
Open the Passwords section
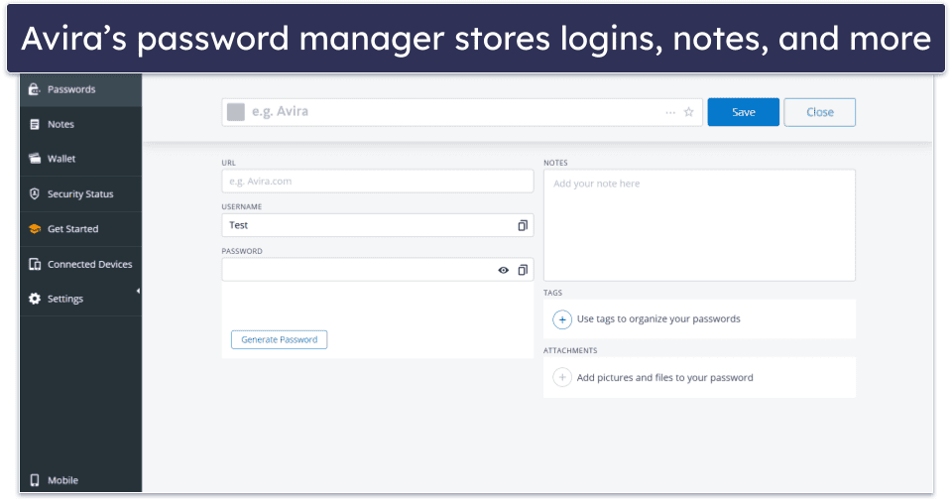[x=70, y=89]
